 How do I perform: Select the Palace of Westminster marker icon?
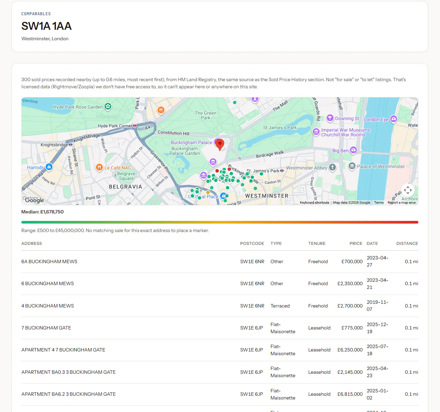(x=352, y=166)
